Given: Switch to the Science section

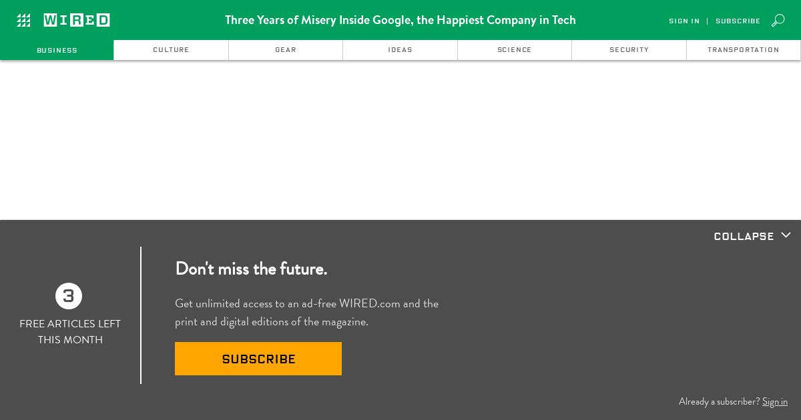Looking at the screenshot, I should (515, 50).
